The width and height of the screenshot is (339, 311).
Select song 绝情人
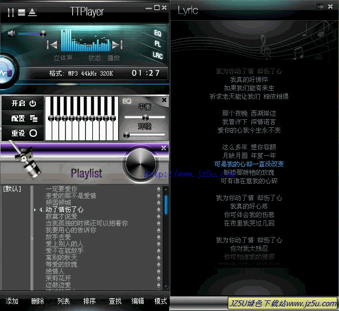55,271
